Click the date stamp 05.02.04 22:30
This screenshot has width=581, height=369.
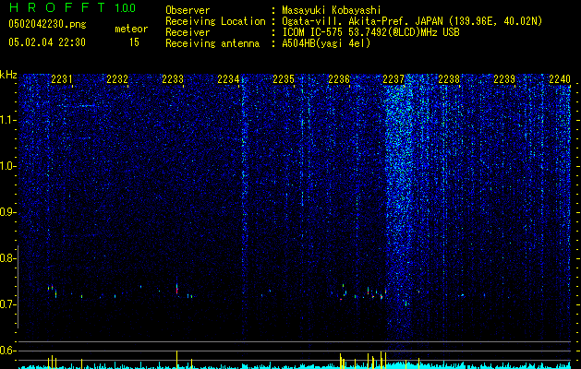(47, 42)
